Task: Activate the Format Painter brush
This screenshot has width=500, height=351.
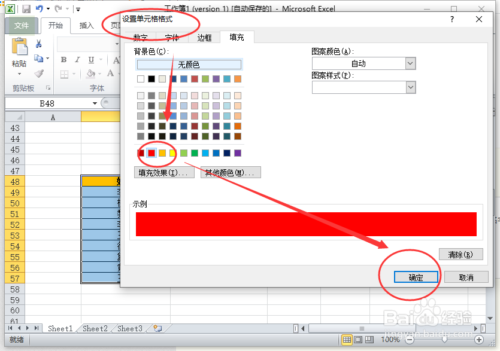Action: [39, 74]
